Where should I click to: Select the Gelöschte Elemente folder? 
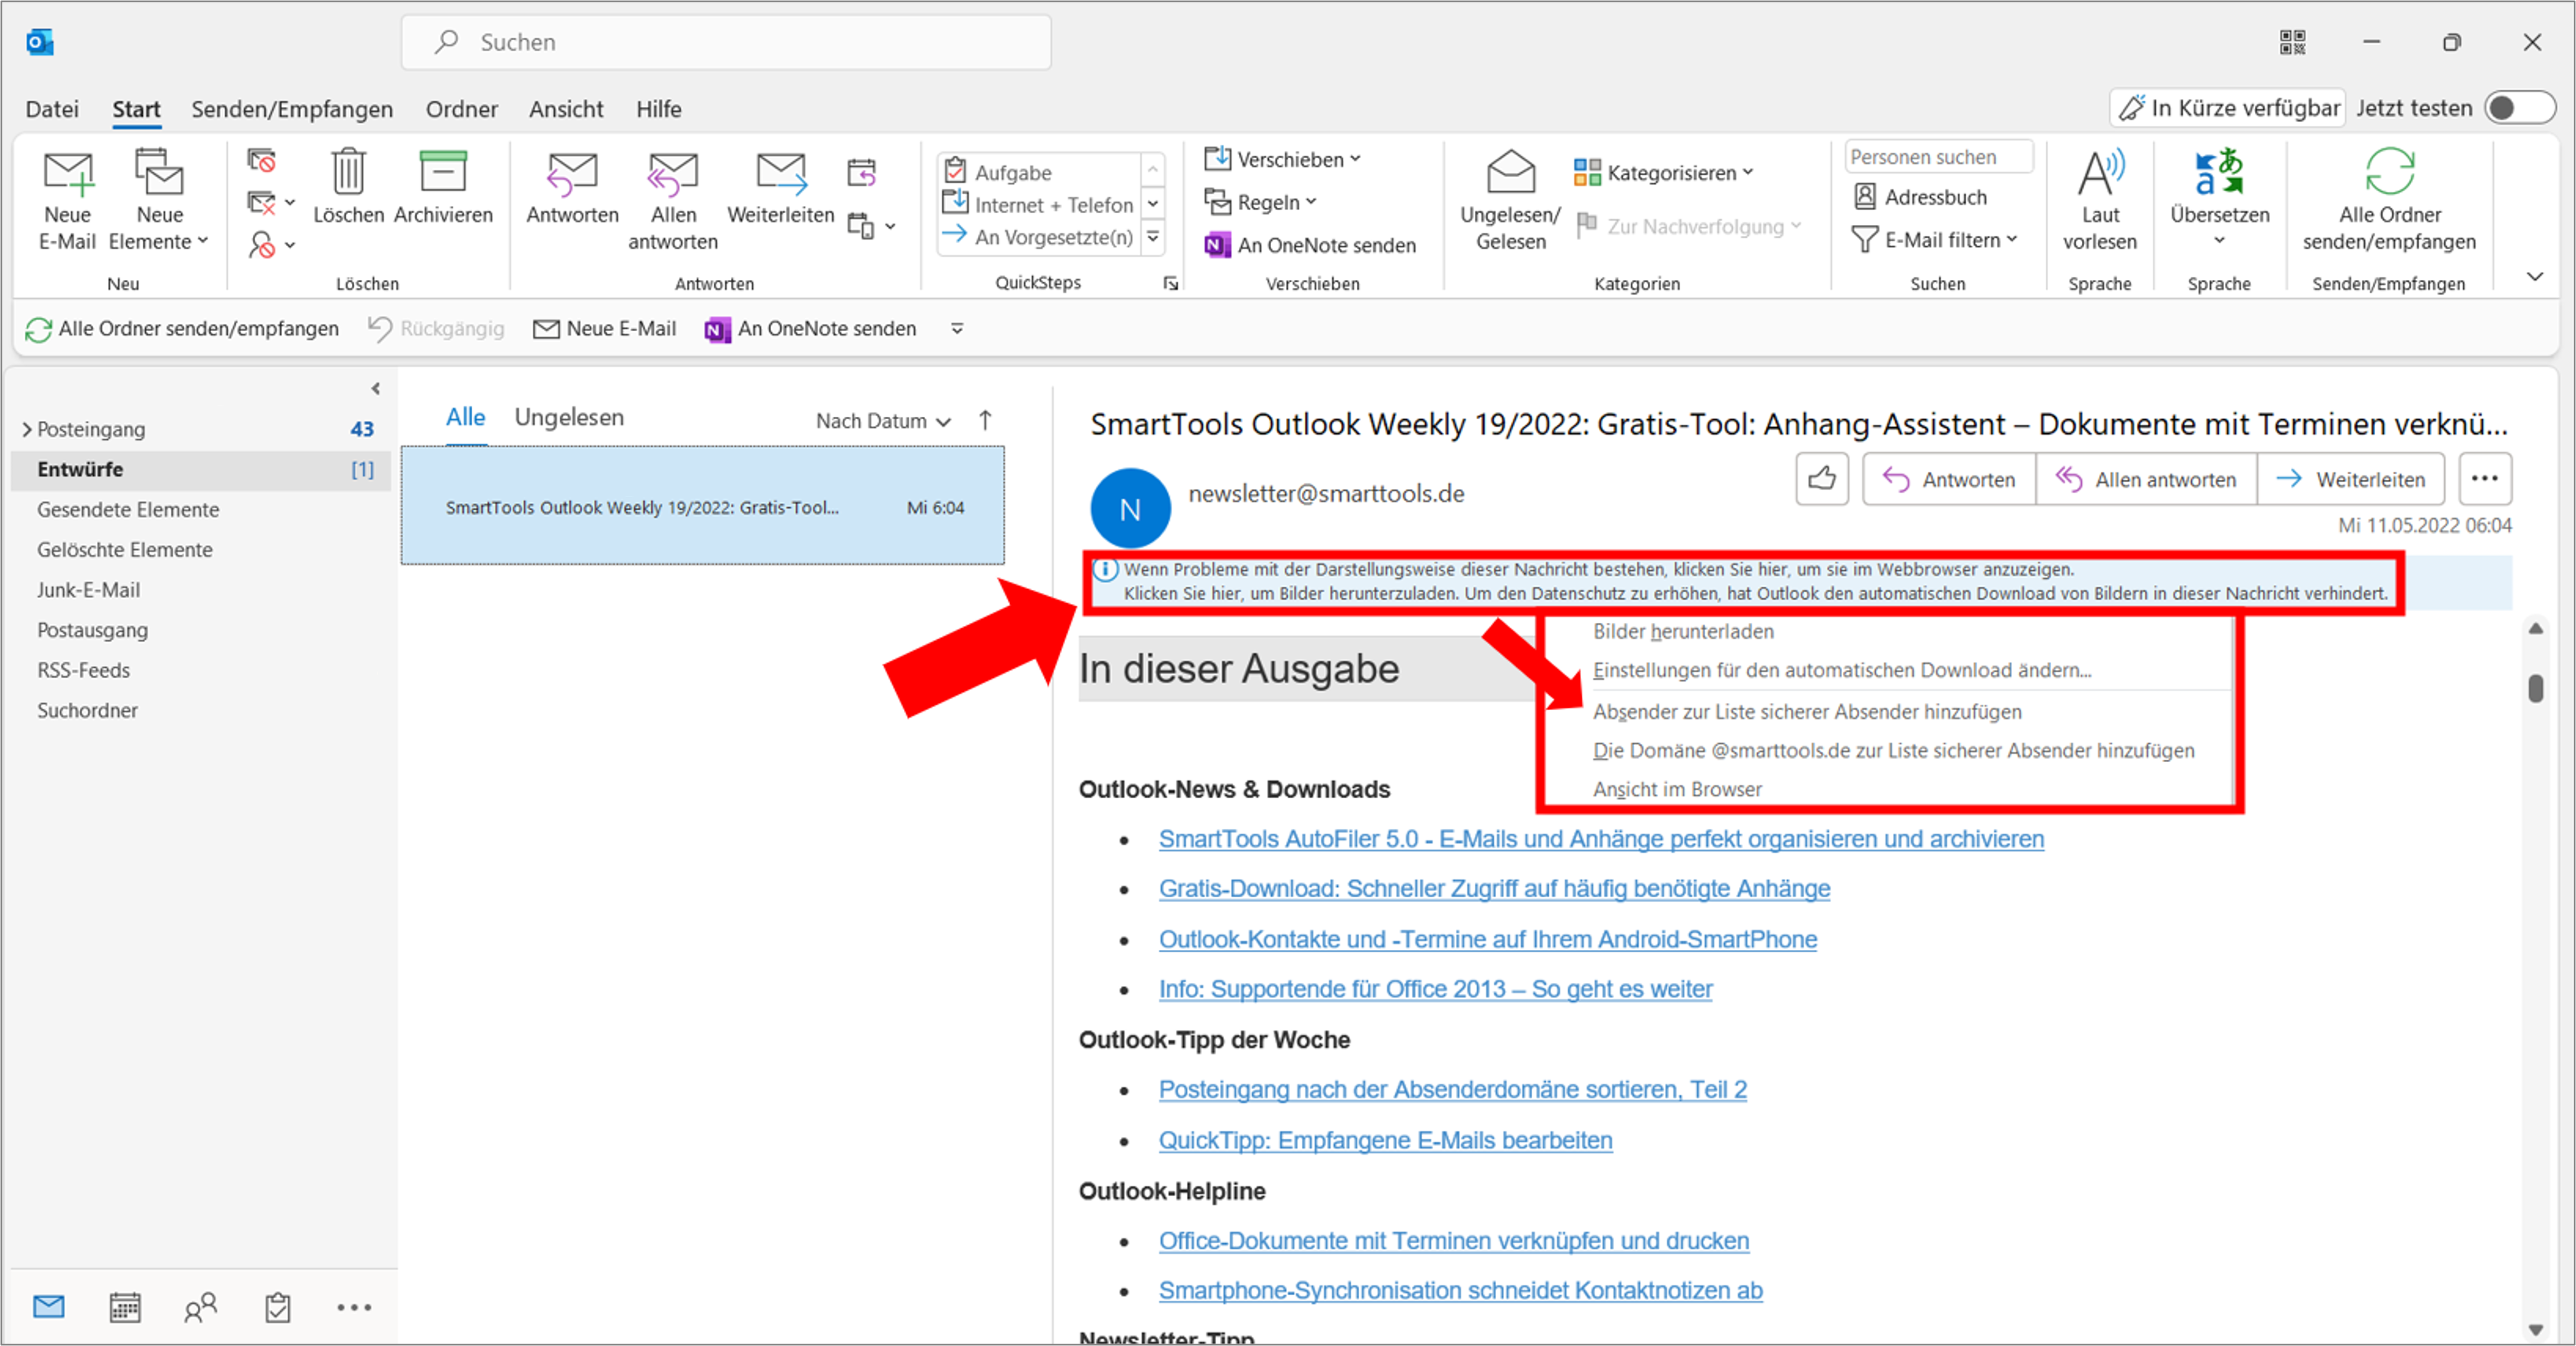point(200,550)
